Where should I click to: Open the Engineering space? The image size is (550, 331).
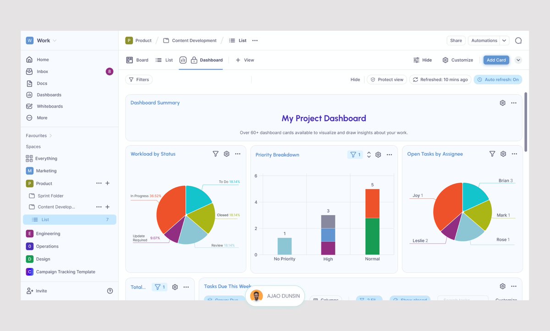coord(43,233)
